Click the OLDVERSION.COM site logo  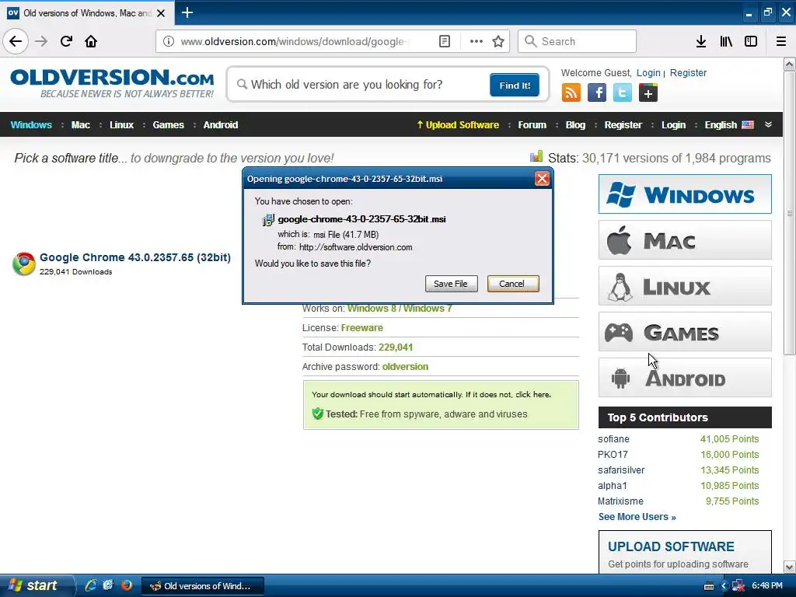point(112,83)
